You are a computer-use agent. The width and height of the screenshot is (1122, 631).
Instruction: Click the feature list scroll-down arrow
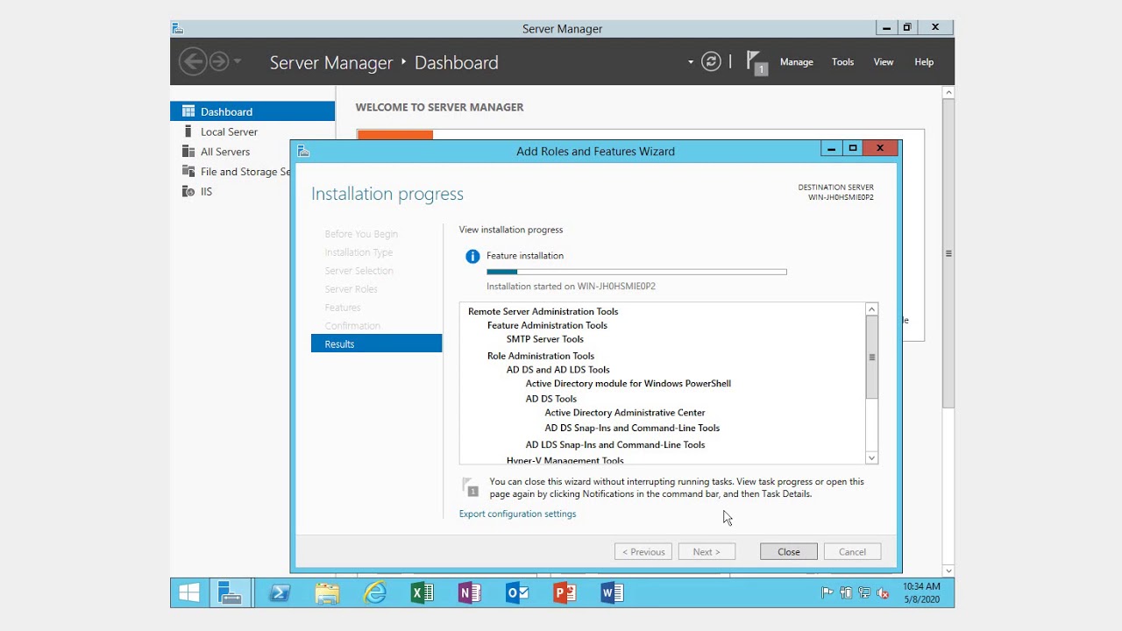point(871,457)
